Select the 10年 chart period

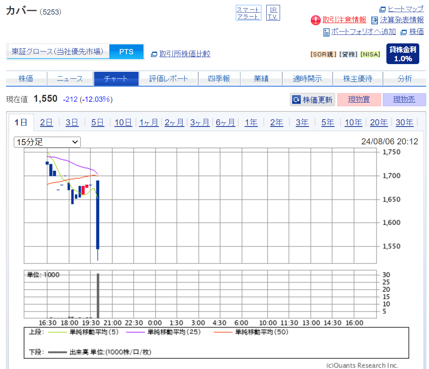354,122
